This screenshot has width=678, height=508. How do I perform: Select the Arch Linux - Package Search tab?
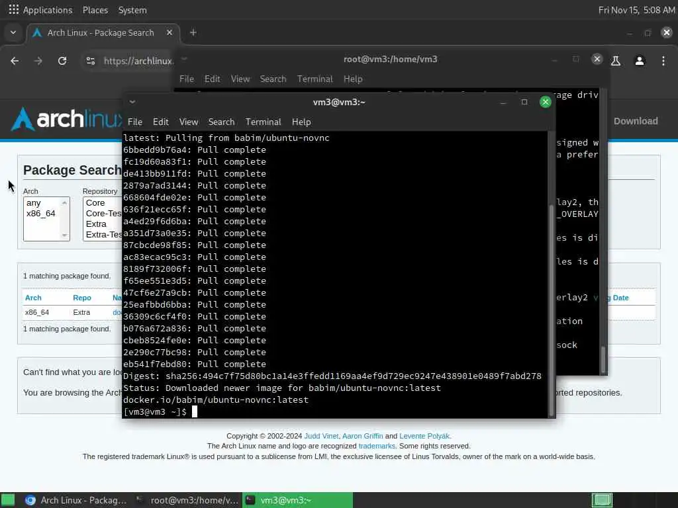(x=101, y=33)
